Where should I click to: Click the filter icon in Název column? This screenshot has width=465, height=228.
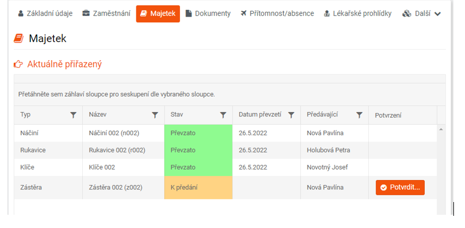pos(155,115)
